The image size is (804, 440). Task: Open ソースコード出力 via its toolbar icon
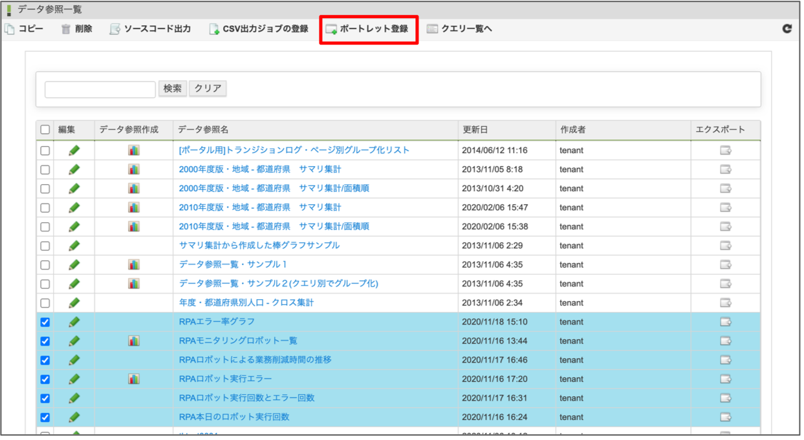113,28
